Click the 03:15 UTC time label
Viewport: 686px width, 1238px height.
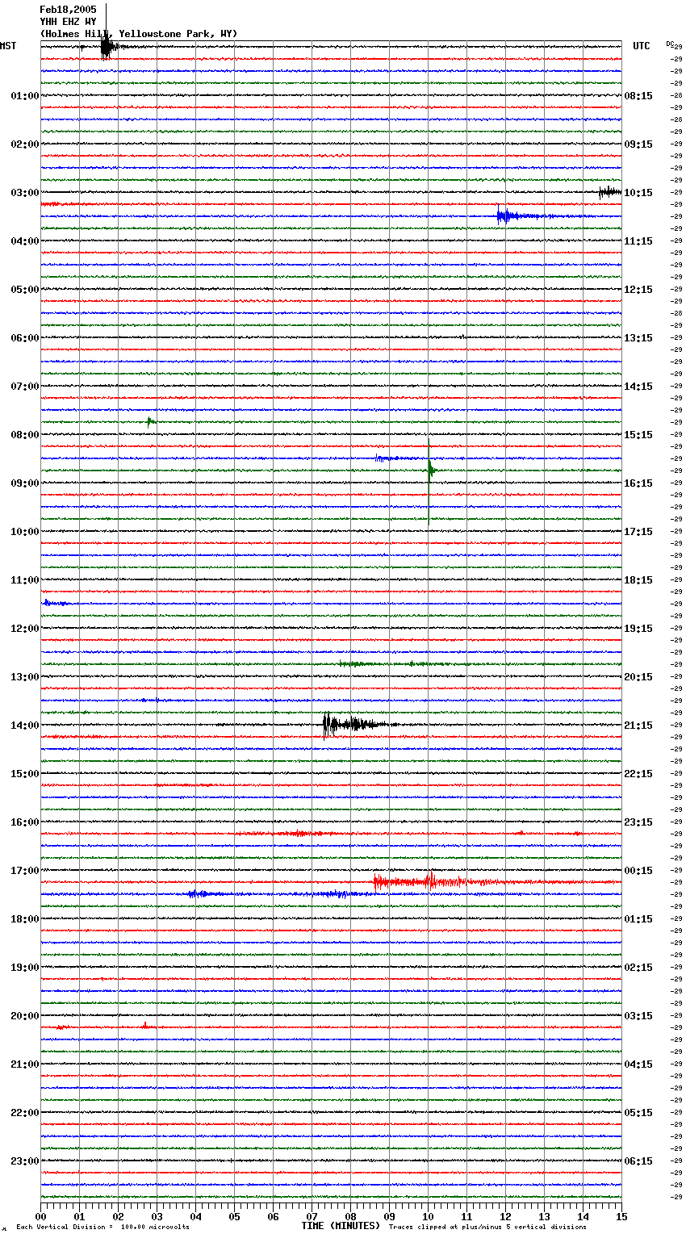click(638, 1016)
